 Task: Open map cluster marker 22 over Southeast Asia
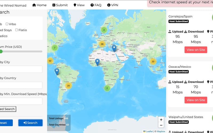coord(153,61)
